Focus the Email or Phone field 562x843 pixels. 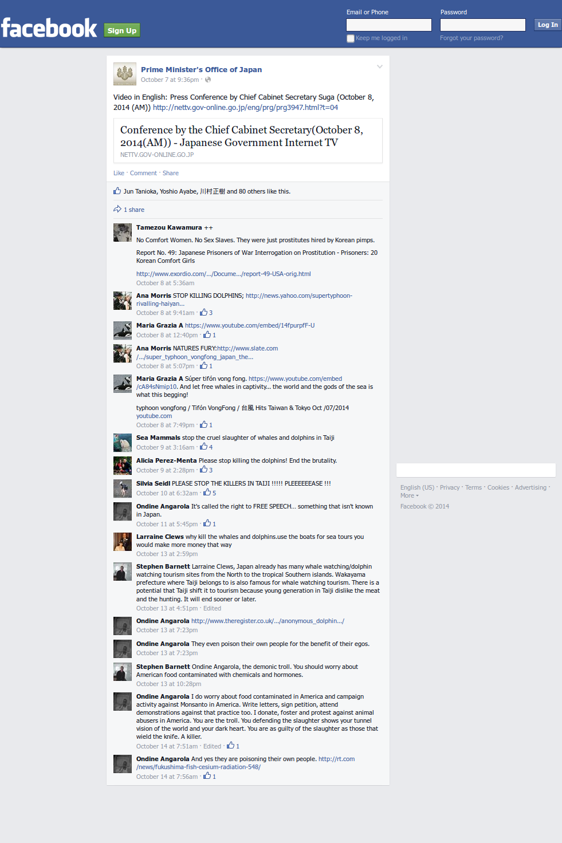coord(389,25)
